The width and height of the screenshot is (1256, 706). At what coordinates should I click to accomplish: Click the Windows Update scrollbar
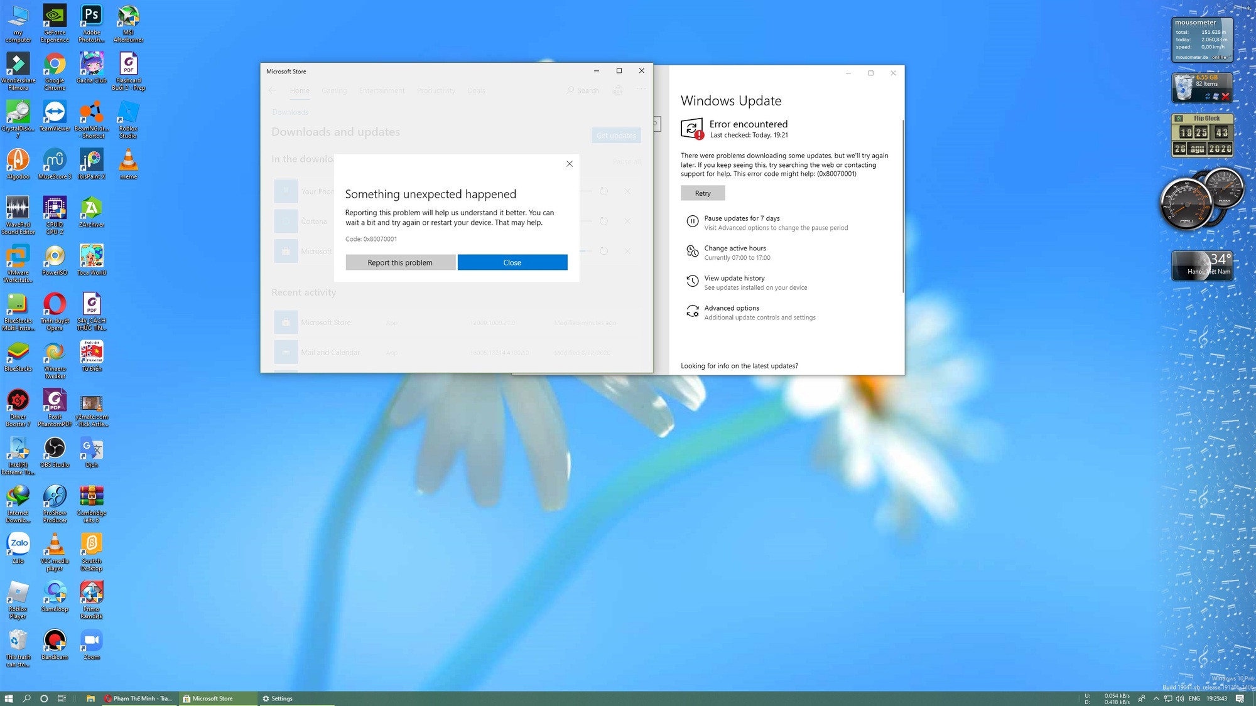pyautogui.click(x=903, y=206)
